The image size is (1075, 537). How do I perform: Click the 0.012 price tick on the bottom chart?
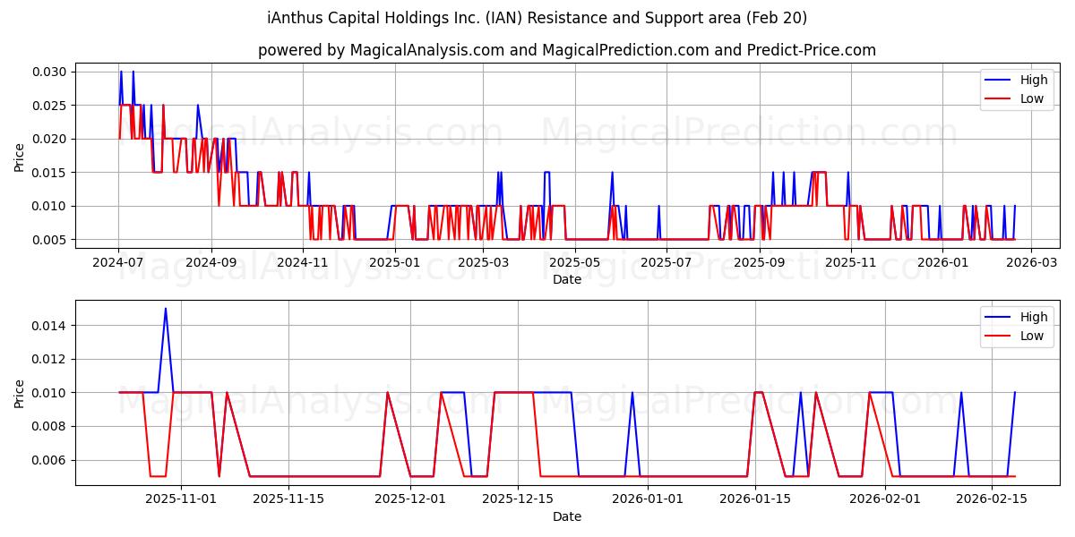(x=51, y=360)
